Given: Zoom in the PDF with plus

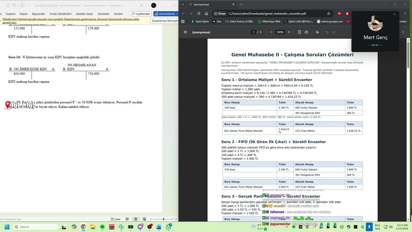Looking at the screenshot, I should pyautogui.click(x=289, y=32).
